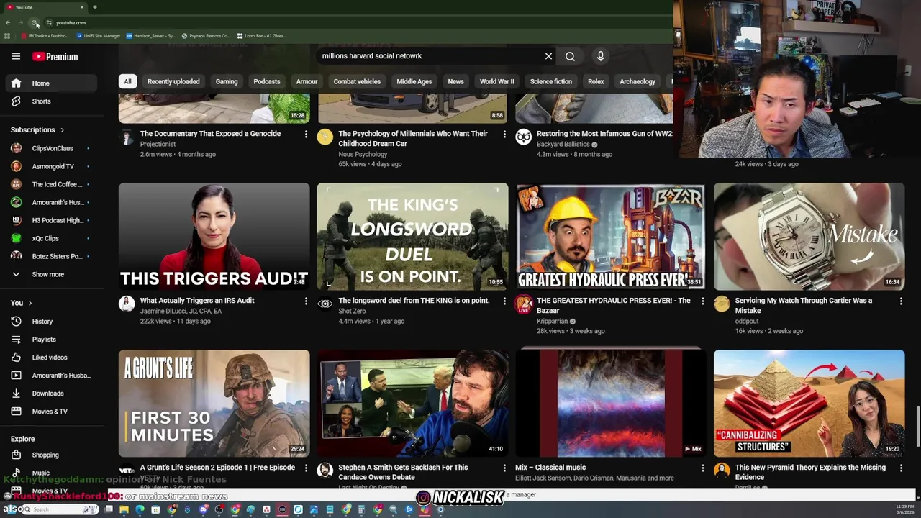Open Shorts in the sidebar
Image resolution: width=921 pixels, height=518 pixels.
[x=50, y=101]
